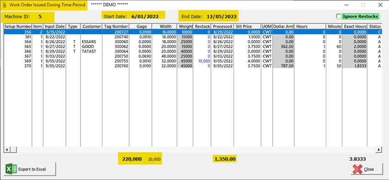This screenshot has width=389, height=180.
Task: Click the Tag Number column header
Action: coord(116,26)
